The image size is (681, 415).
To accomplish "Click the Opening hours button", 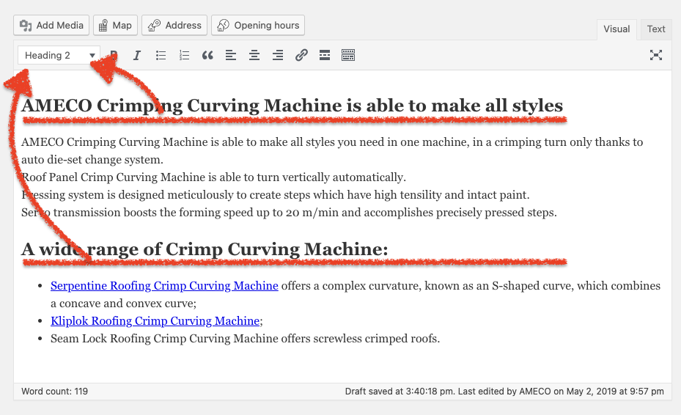I will [x=258, y=25].
